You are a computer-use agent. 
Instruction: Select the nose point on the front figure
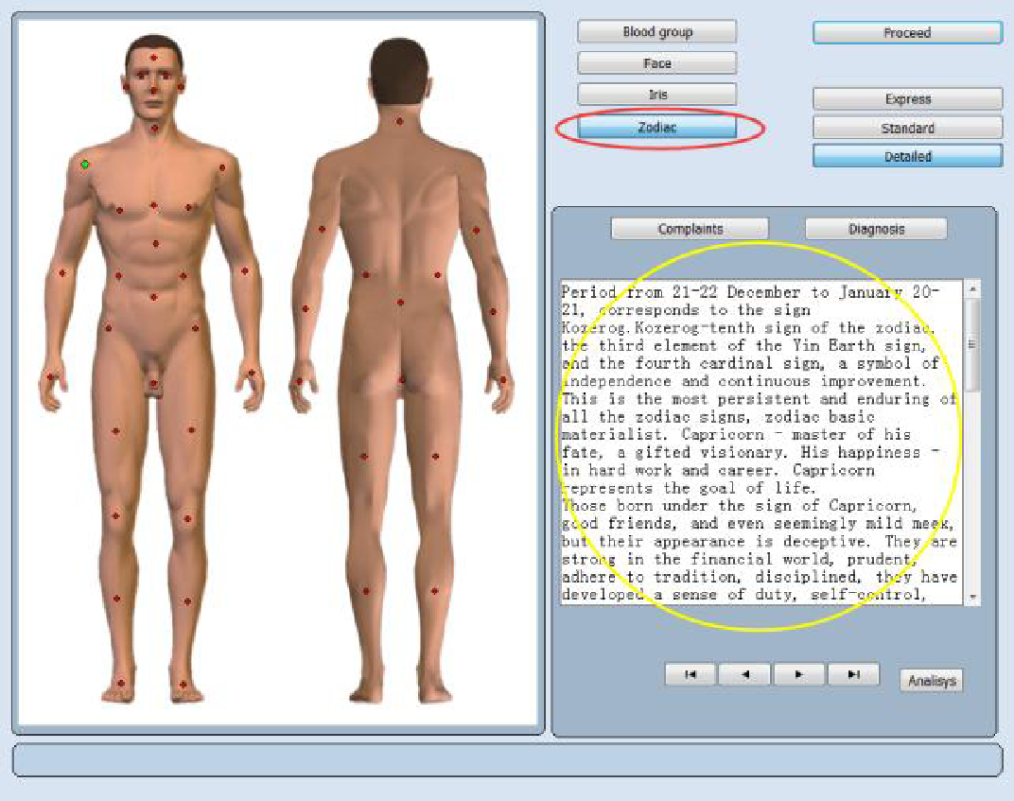pos(153,90)
